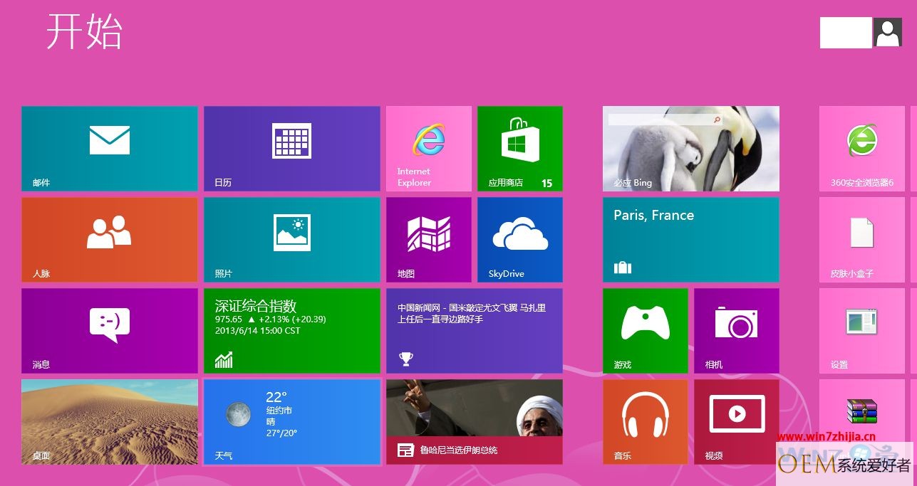Open the Camera (相机) tile

(x=737, y=331)
